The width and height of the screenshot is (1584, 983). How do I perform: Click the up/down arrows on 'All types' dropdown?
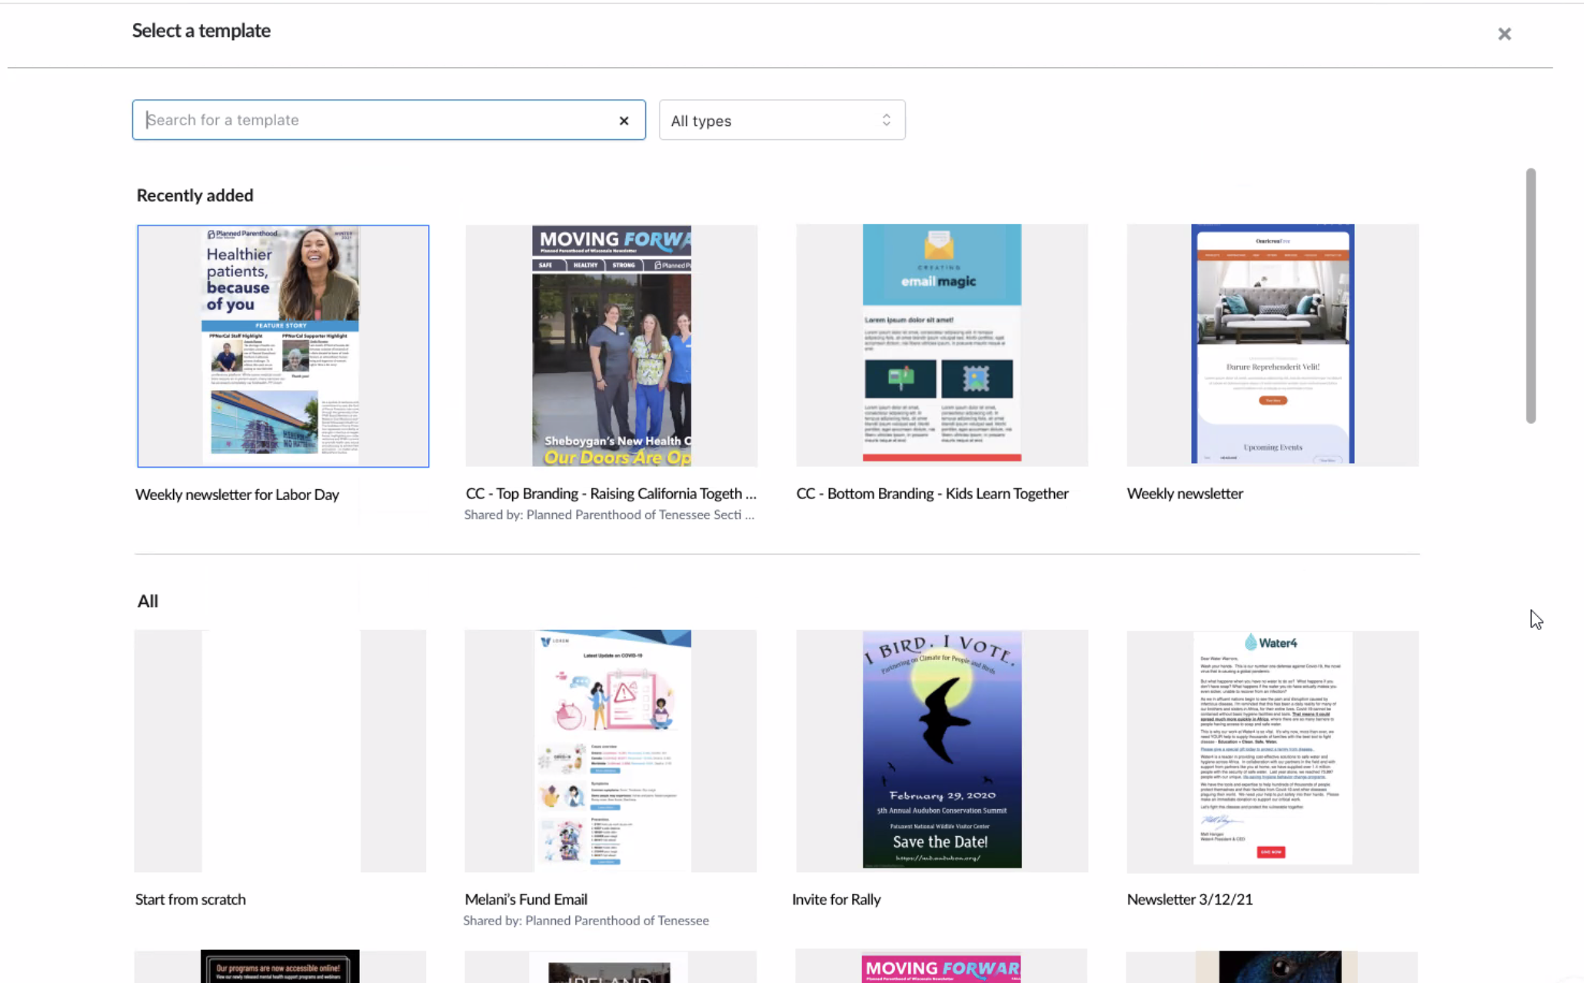[x=887, y=120]
